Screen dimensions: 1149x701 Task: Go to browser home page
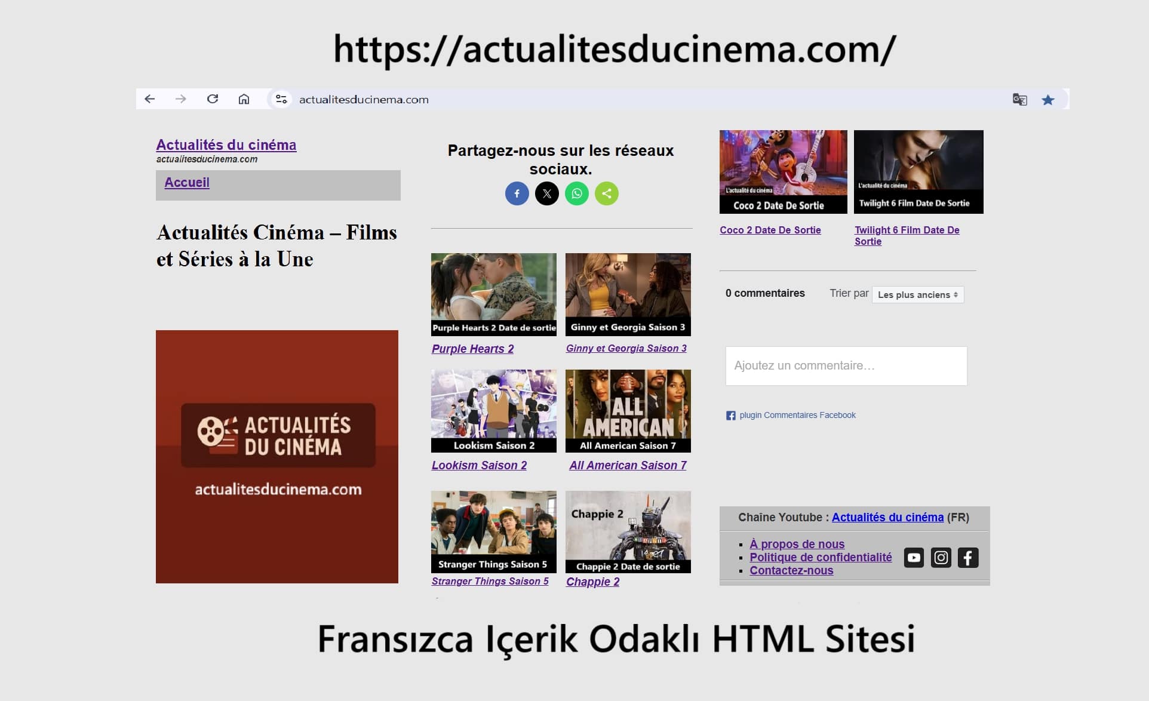[x=244, y=99]
